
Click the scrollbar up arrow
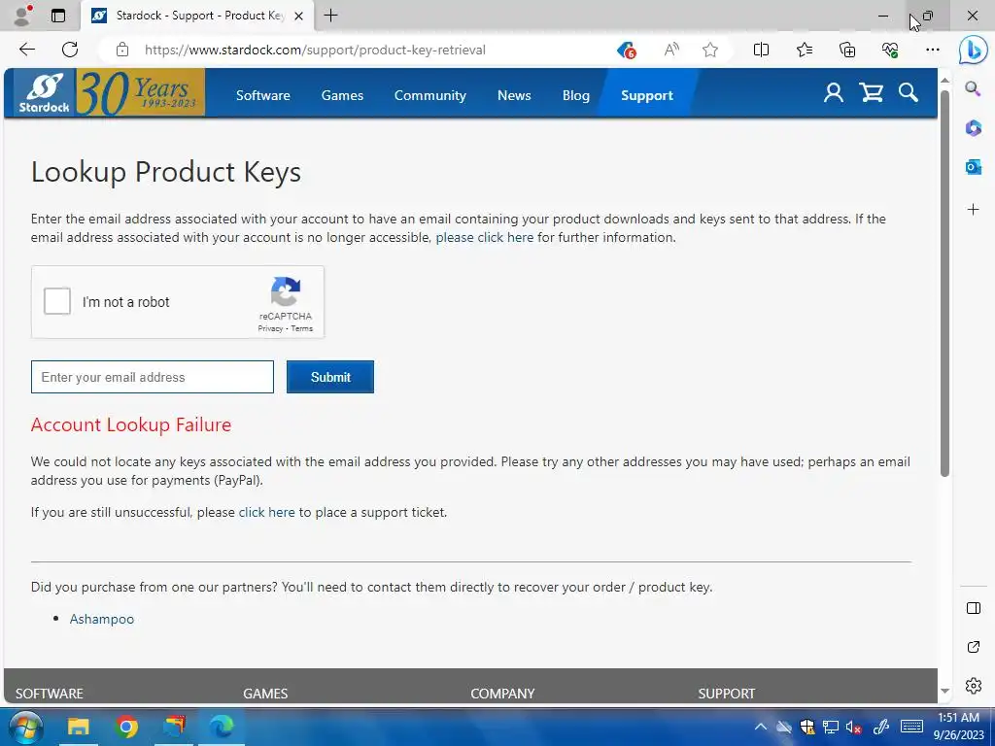click(x=944, y=81)
